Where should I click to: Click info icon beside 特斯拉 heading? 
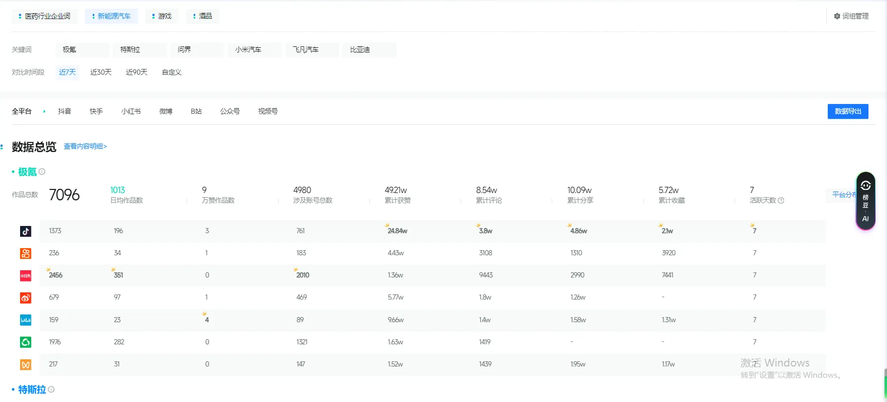coord(51,390)
